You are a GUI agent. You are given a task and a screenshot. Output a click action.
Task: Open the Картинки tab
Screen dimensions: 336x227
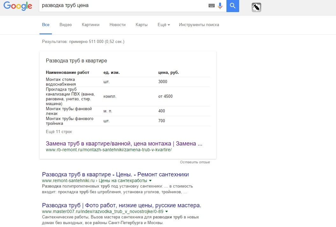click(x=90, y=25)
